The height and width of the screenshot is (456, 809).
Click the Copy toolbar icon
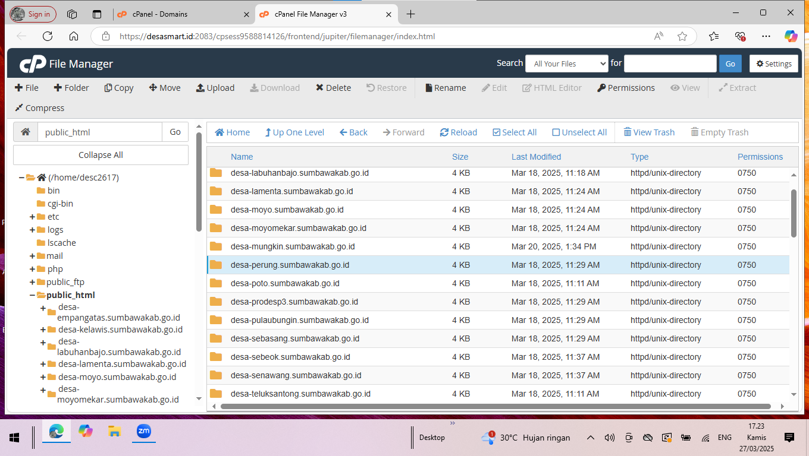(x=108, y=88)
